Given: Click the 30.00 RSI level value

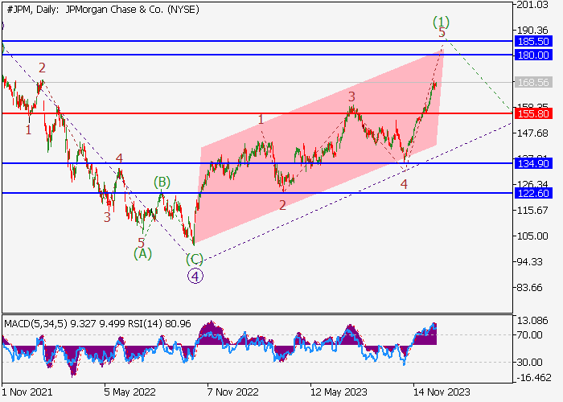Looking at the screenshot, I should click(529, 362).
